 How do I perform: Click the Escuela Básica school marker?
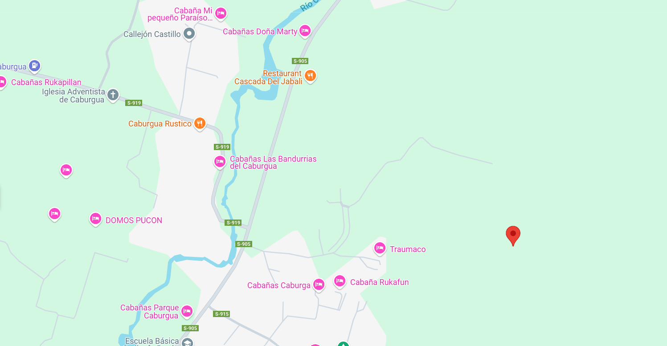click(x=188, y=342)
